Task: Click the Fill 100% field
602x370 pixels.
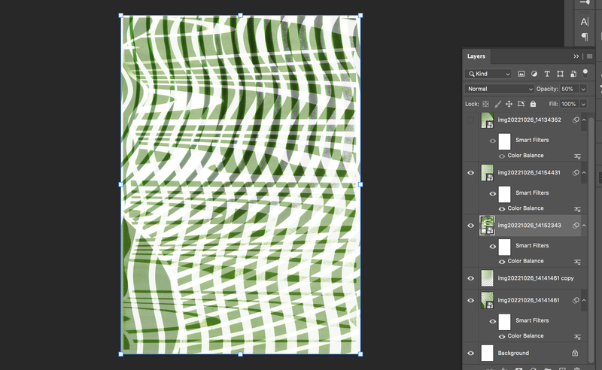Action: pos(570,104)
